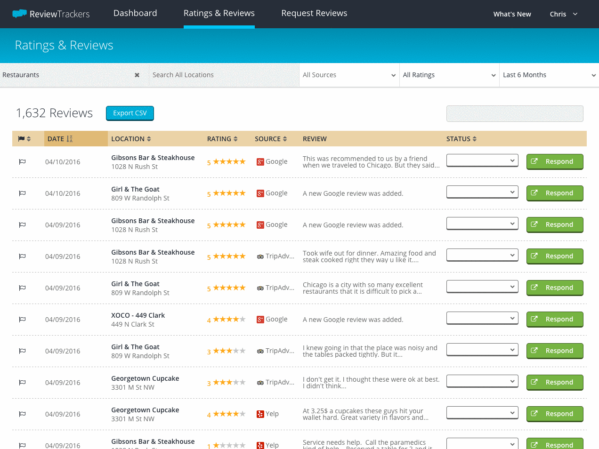Open the Request Reviews tab
This screenshot has width=599, height=449.
(314, 13)
